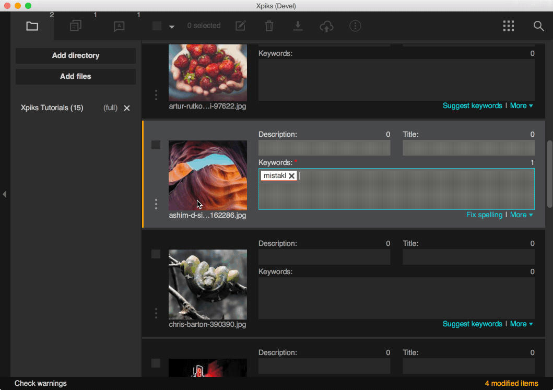Toggle the select-all checkbox in toolbar
Screen dimensions: 553x390
click(157, 26)
